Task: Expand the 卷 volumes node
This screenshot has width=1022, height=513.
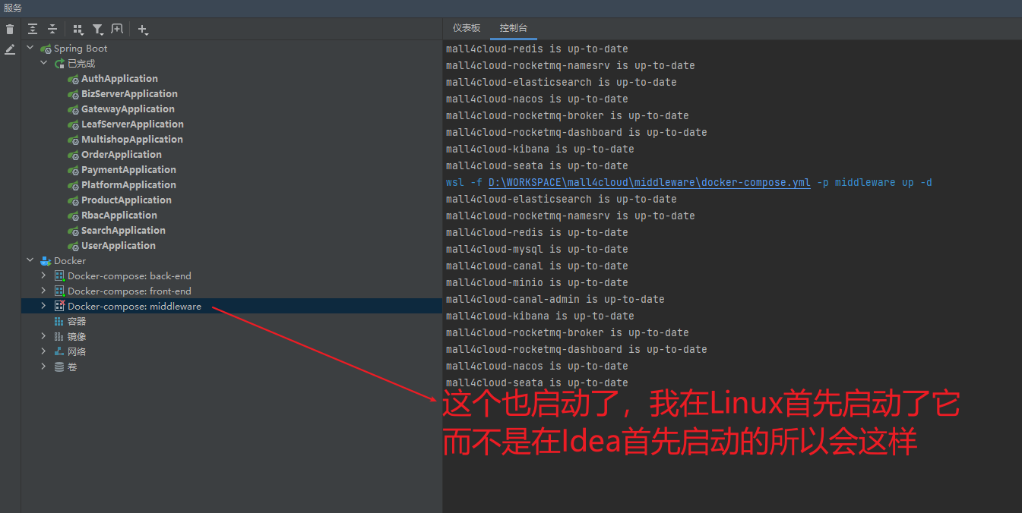Action: tap(44, 367)
